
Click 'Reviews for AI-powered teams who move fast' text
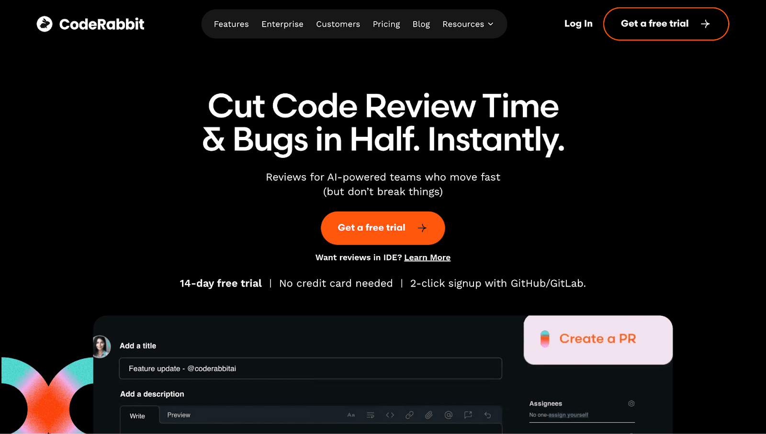click(x=383, y=177)
